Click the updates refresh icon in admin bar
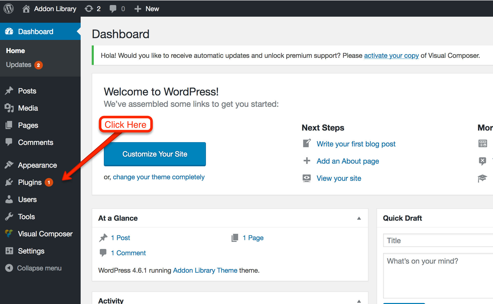 (89, 9)
